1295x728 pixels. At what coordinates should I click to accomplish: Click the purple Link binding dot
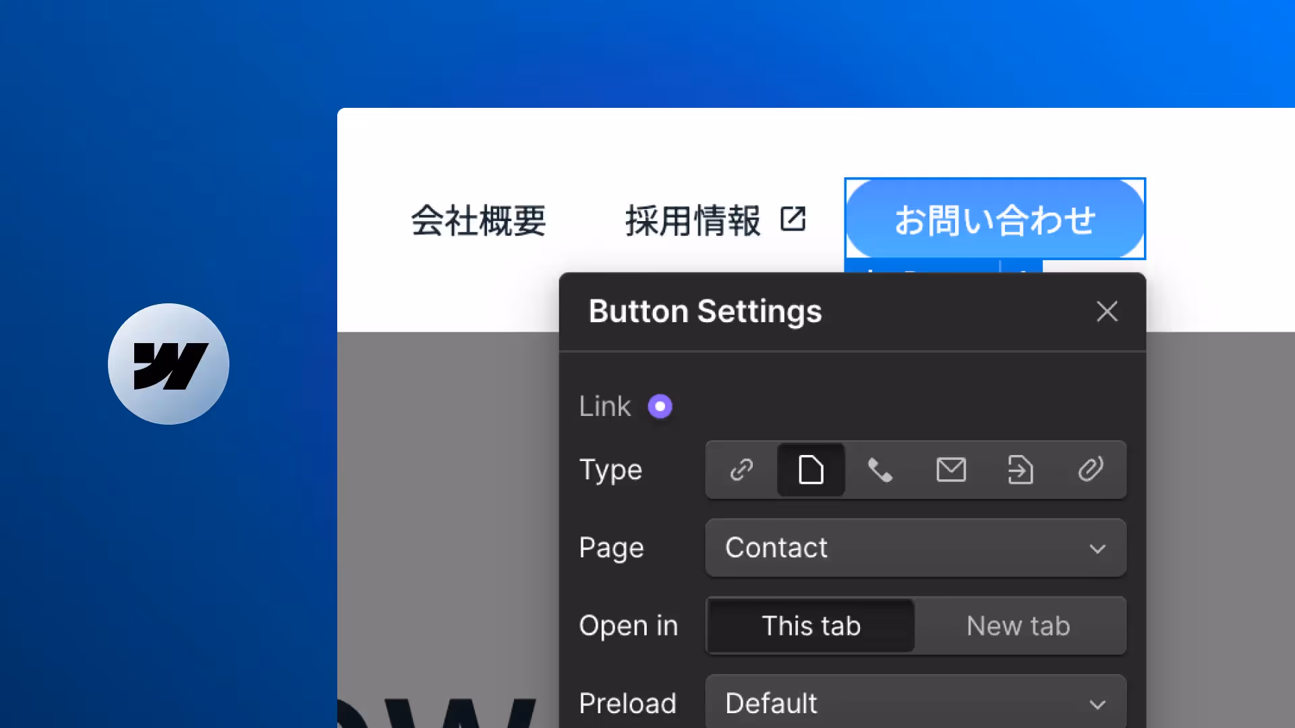click(660, 406)
